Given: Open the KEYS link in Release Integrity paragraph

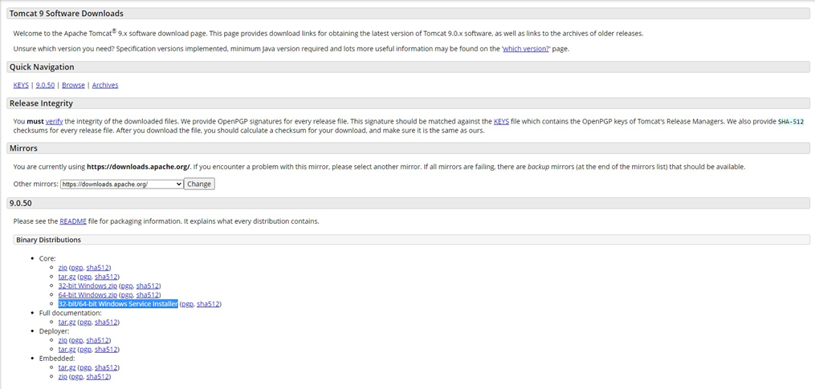Looking at the screenshot, I should tap(501, 122).
